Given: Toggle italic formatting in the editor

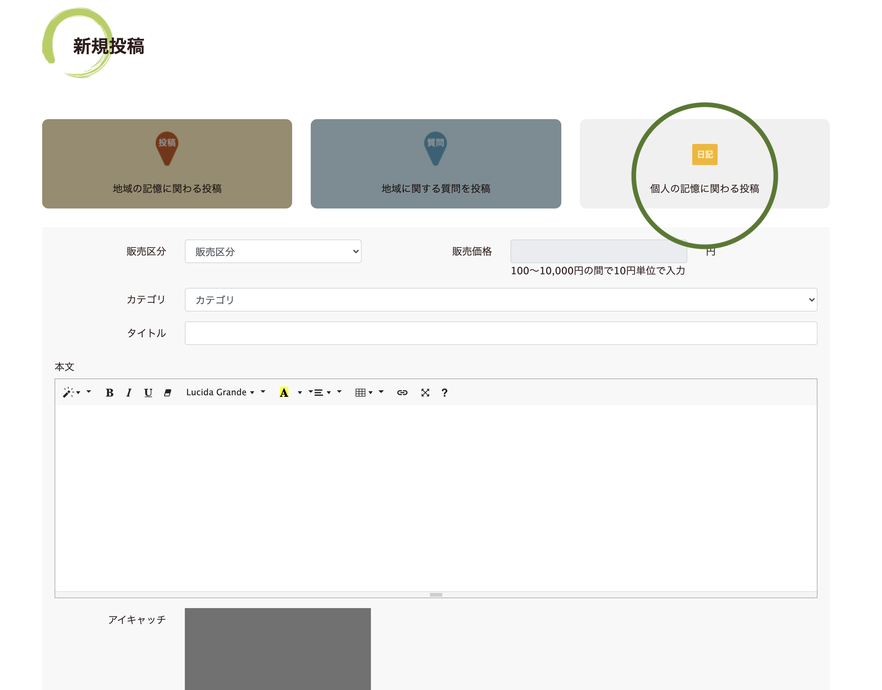Looking at the screenshot, I should point(128,392).
